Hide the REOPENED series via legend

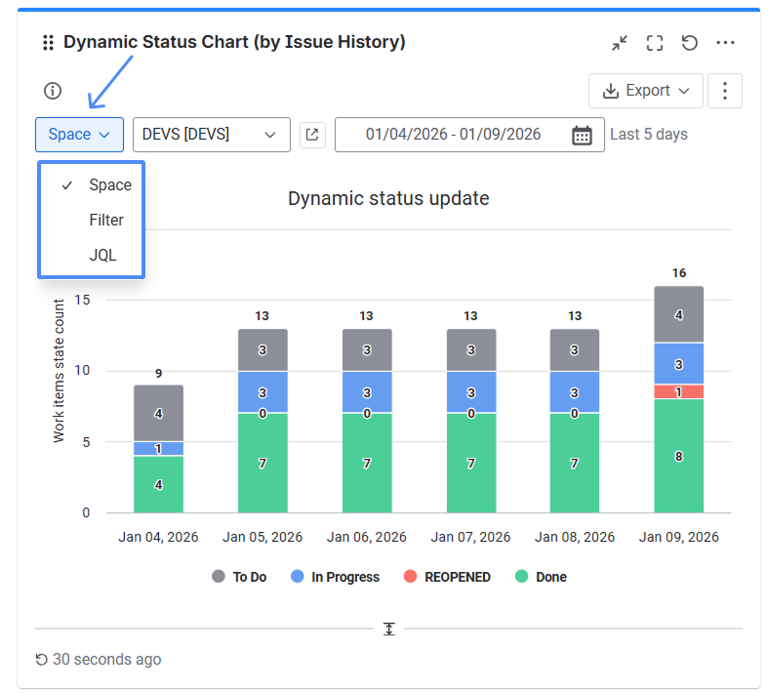pos(447,577)
